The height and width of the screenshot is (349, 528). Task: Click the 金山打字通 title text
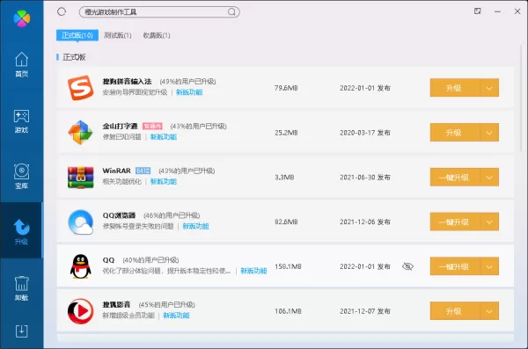click(120, 126)
